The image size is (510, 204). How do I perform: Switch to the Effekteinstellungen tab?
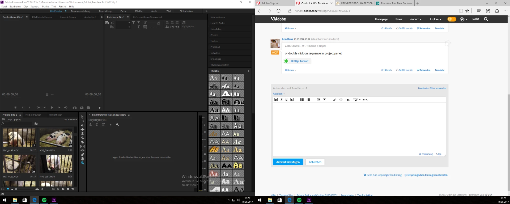tap(42, 17)
